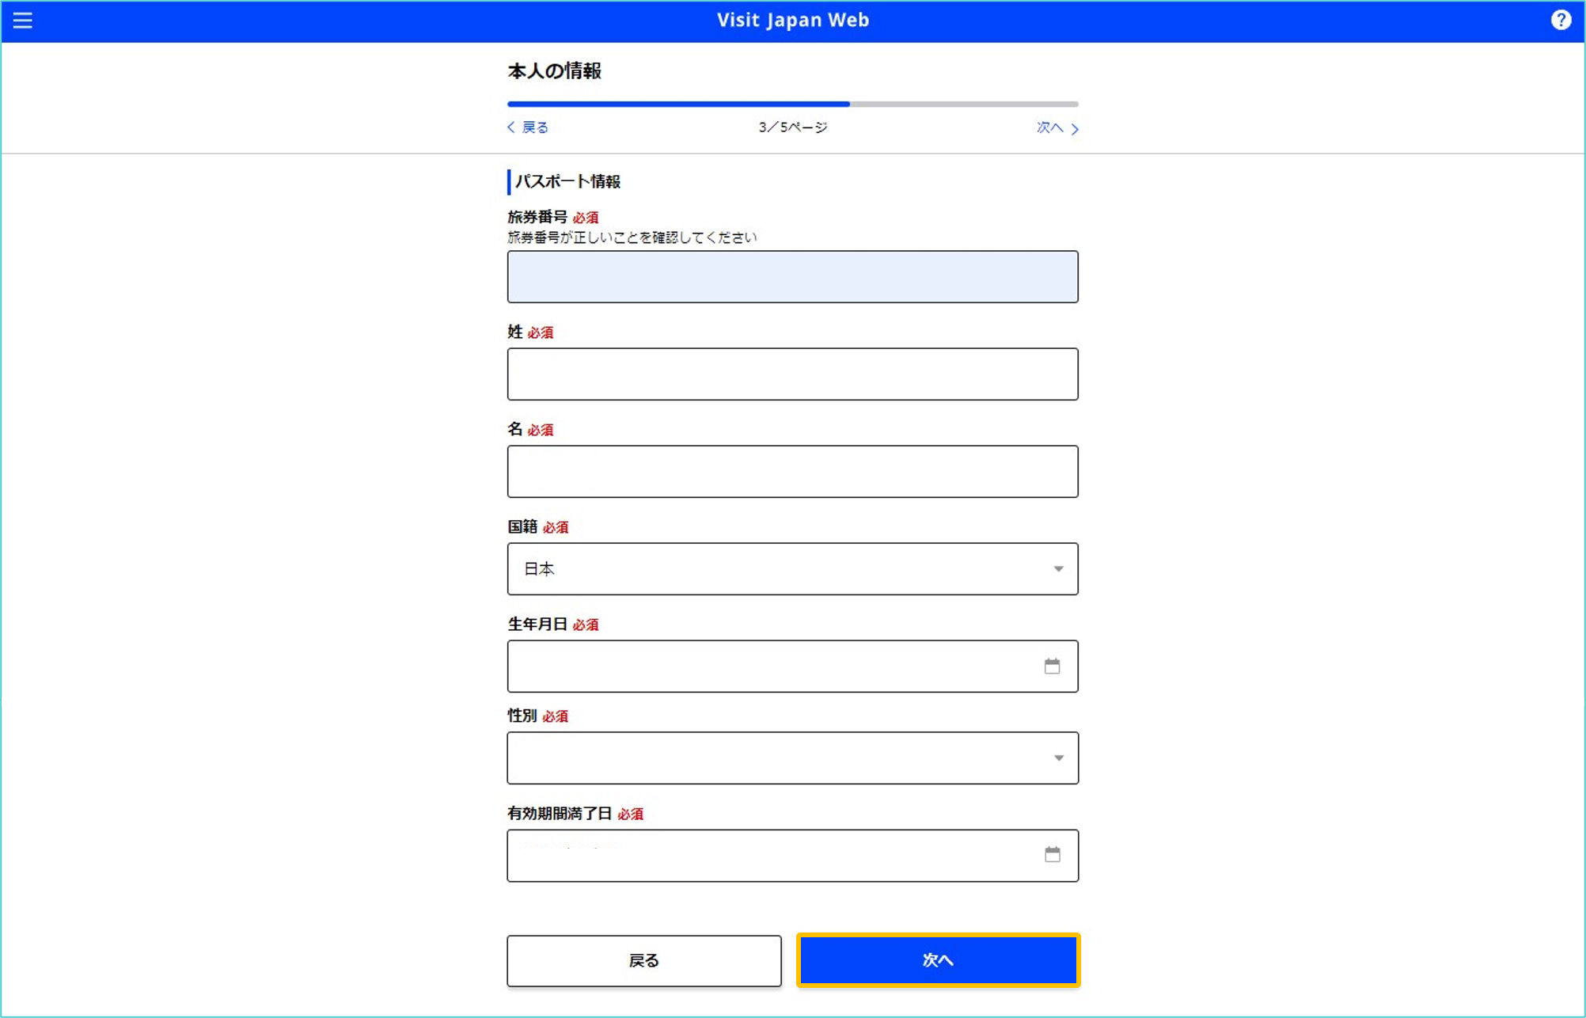Select the 性別 gender dropdown
The image size is (1586, 1018).
point(792,758)
